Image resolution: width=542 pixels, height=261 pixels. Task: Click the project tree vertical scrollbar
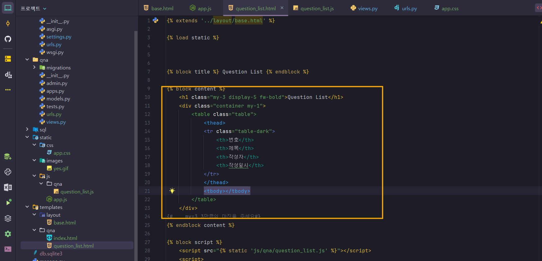[136, 146]
